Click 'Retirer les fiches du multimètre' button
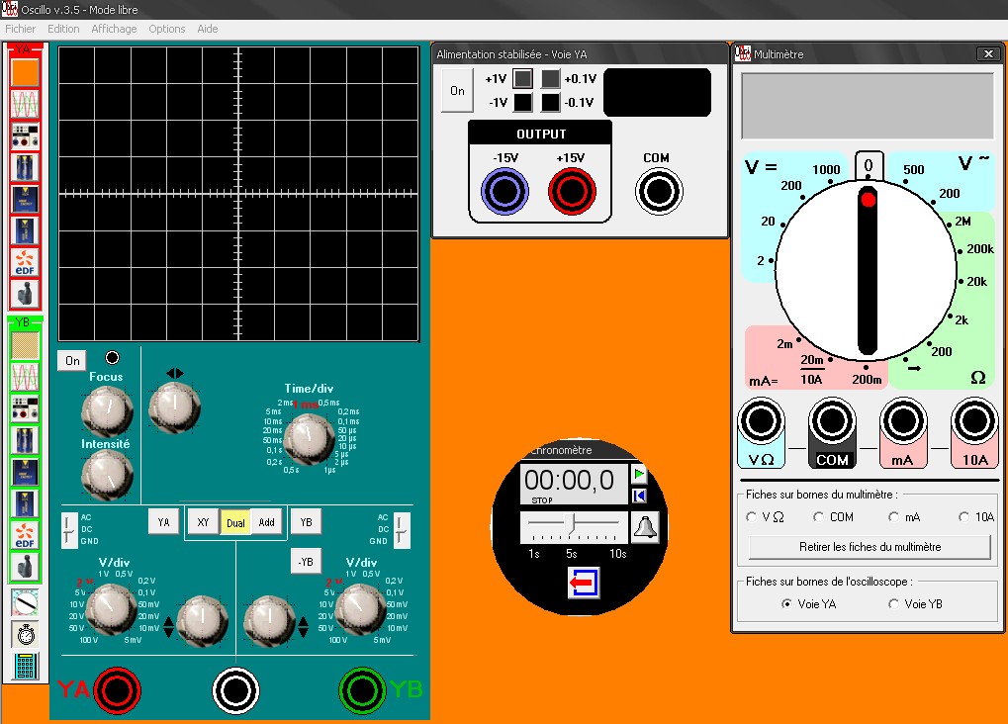This screenshot has width=1008, height=724. 869,546
